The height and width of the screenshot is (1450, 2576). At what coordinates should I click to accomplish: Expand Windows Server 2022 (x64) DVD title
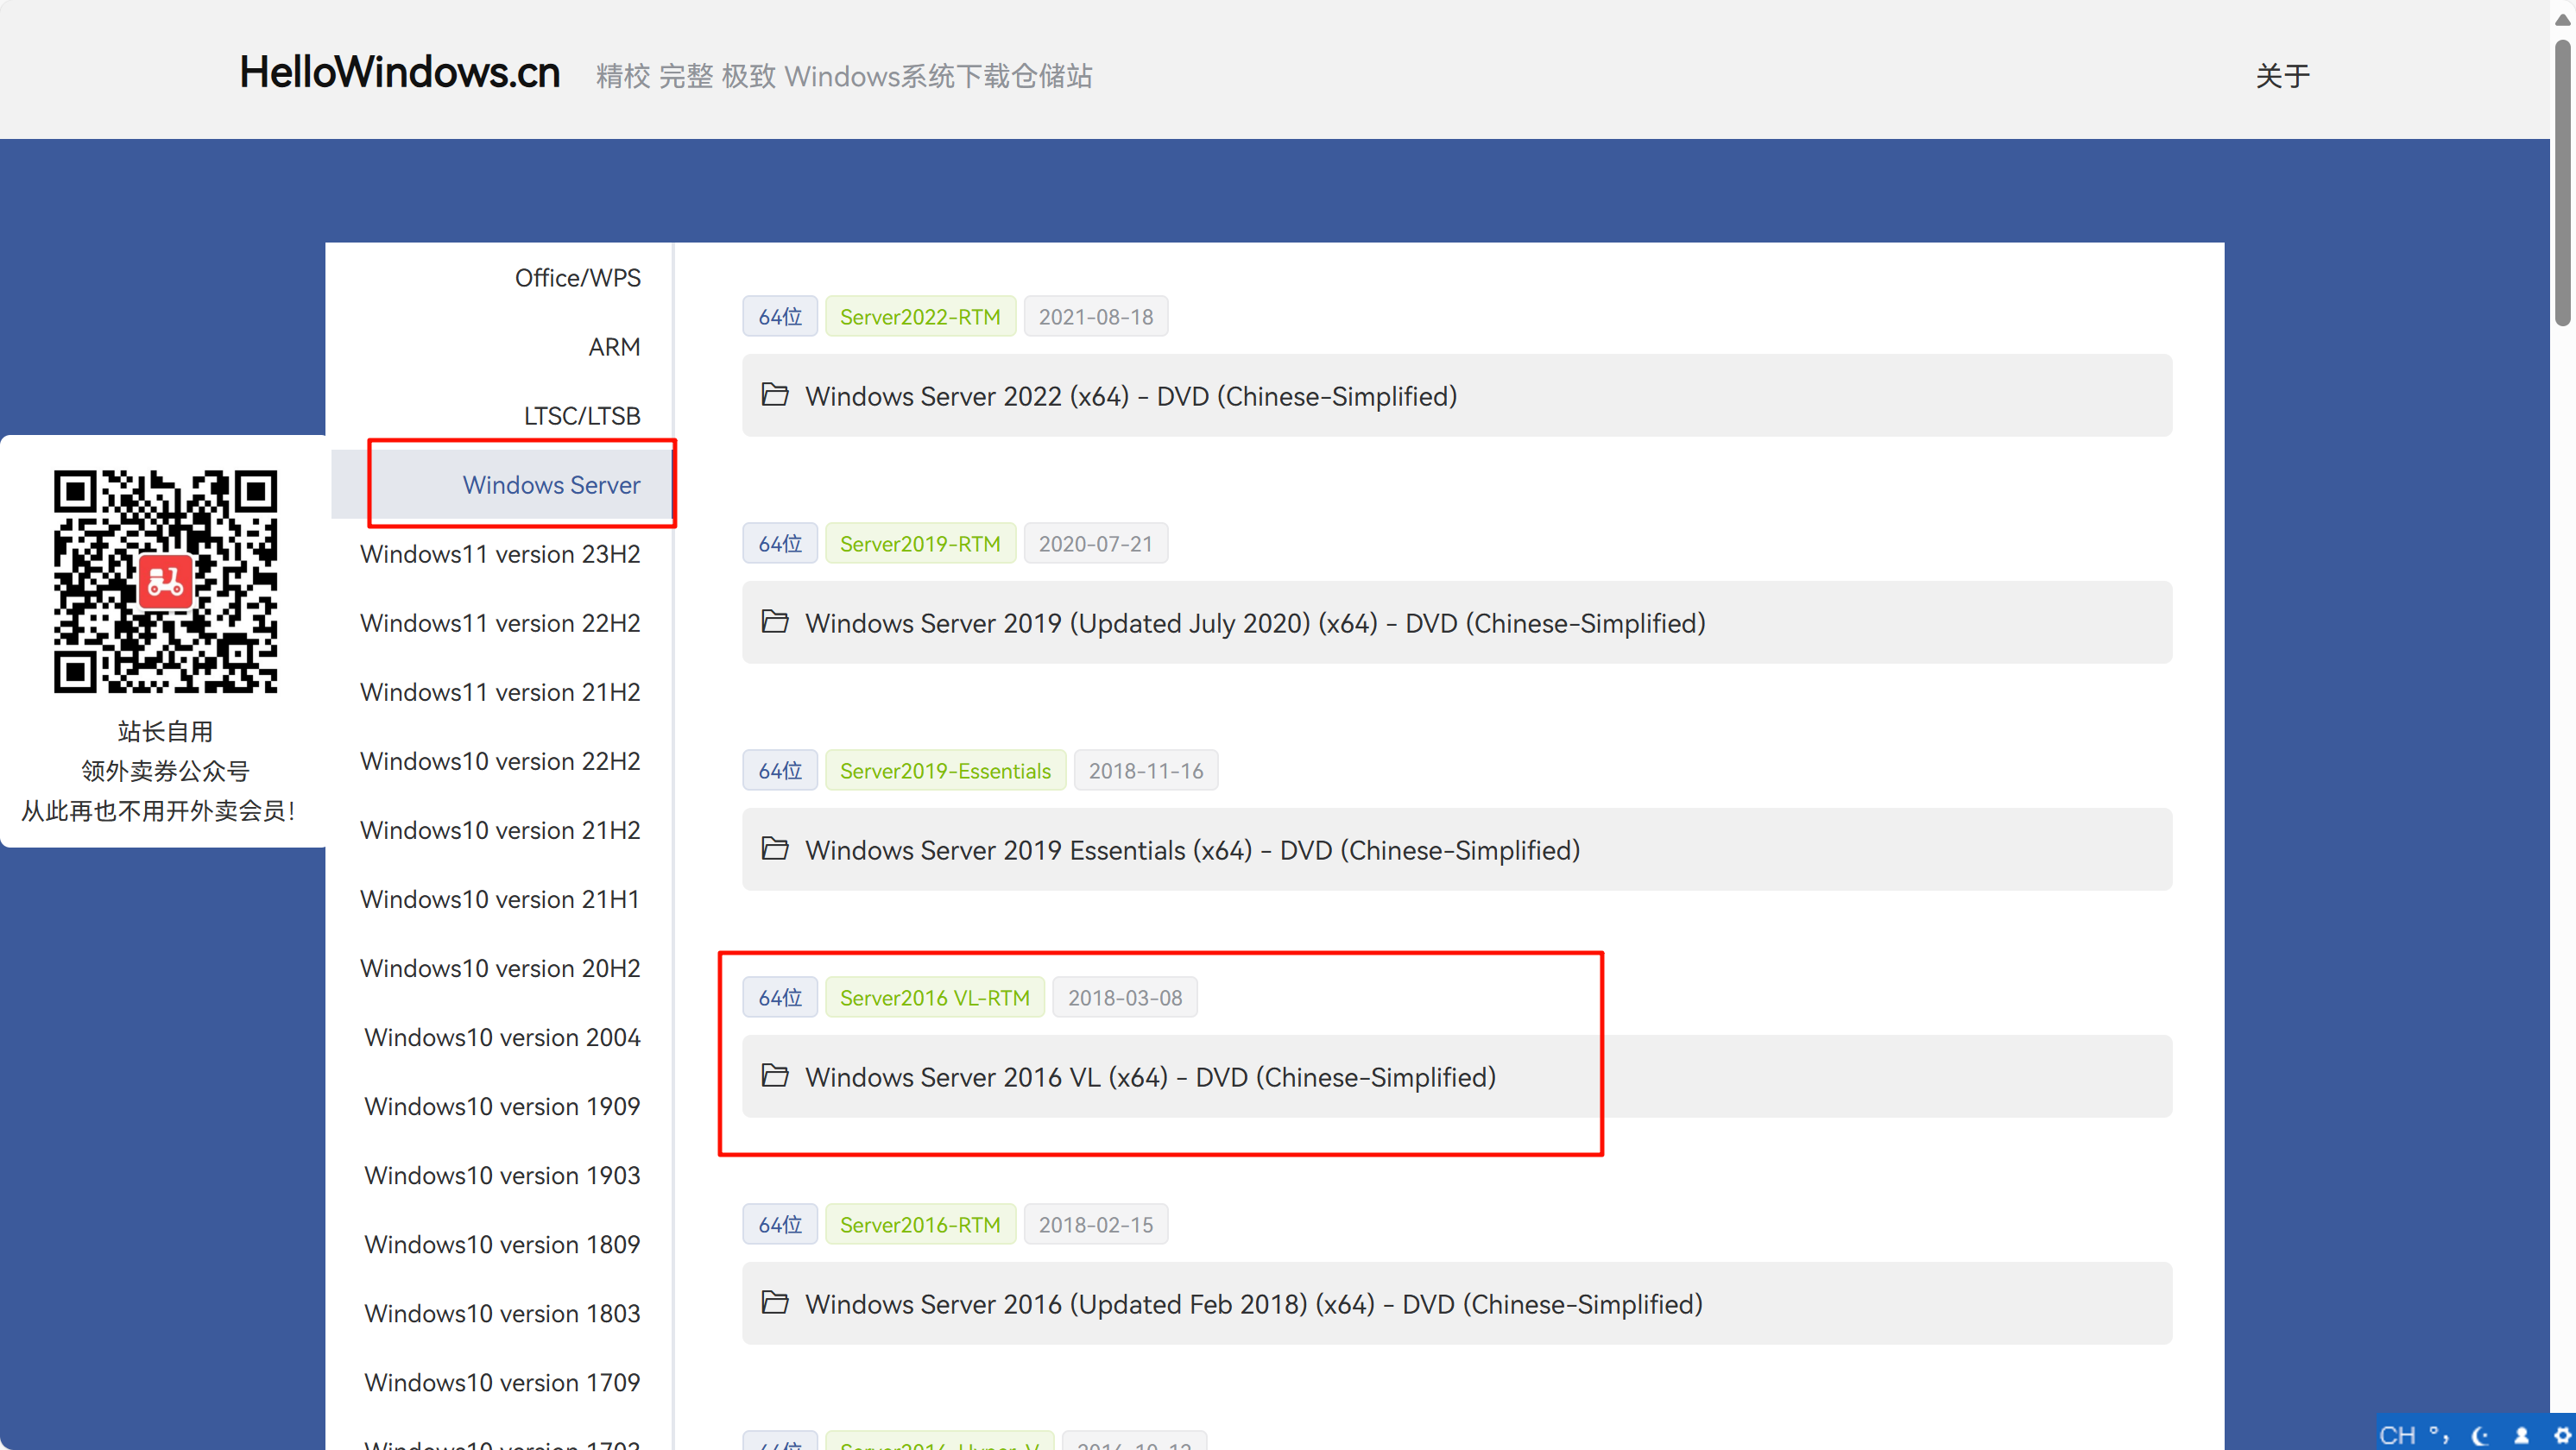[x=1131, y=397]
